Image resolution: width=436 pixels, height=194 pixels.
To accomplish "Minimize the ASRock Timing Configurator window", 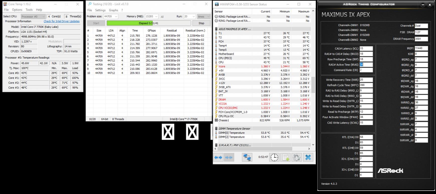I will tap(423, 5).
